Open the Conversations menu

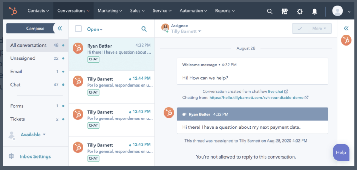[73, 11]
